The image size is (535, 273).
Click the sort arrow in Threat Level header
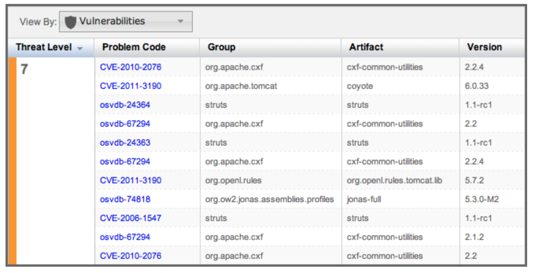click(80, 48)
